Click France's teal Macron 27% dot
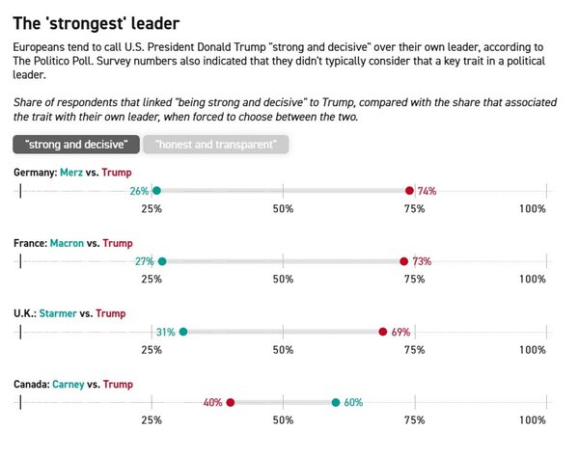The height and width of the screenshot is (457, 579). [162, 261]
